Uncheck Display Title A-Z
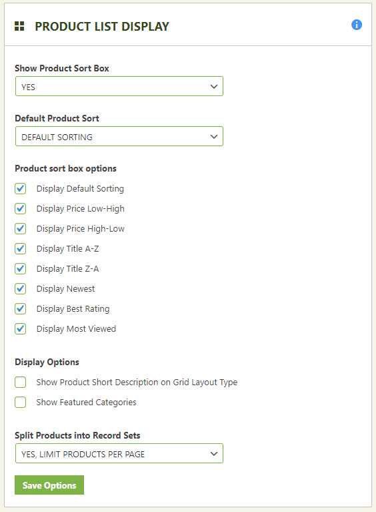 tap(20, 248)
